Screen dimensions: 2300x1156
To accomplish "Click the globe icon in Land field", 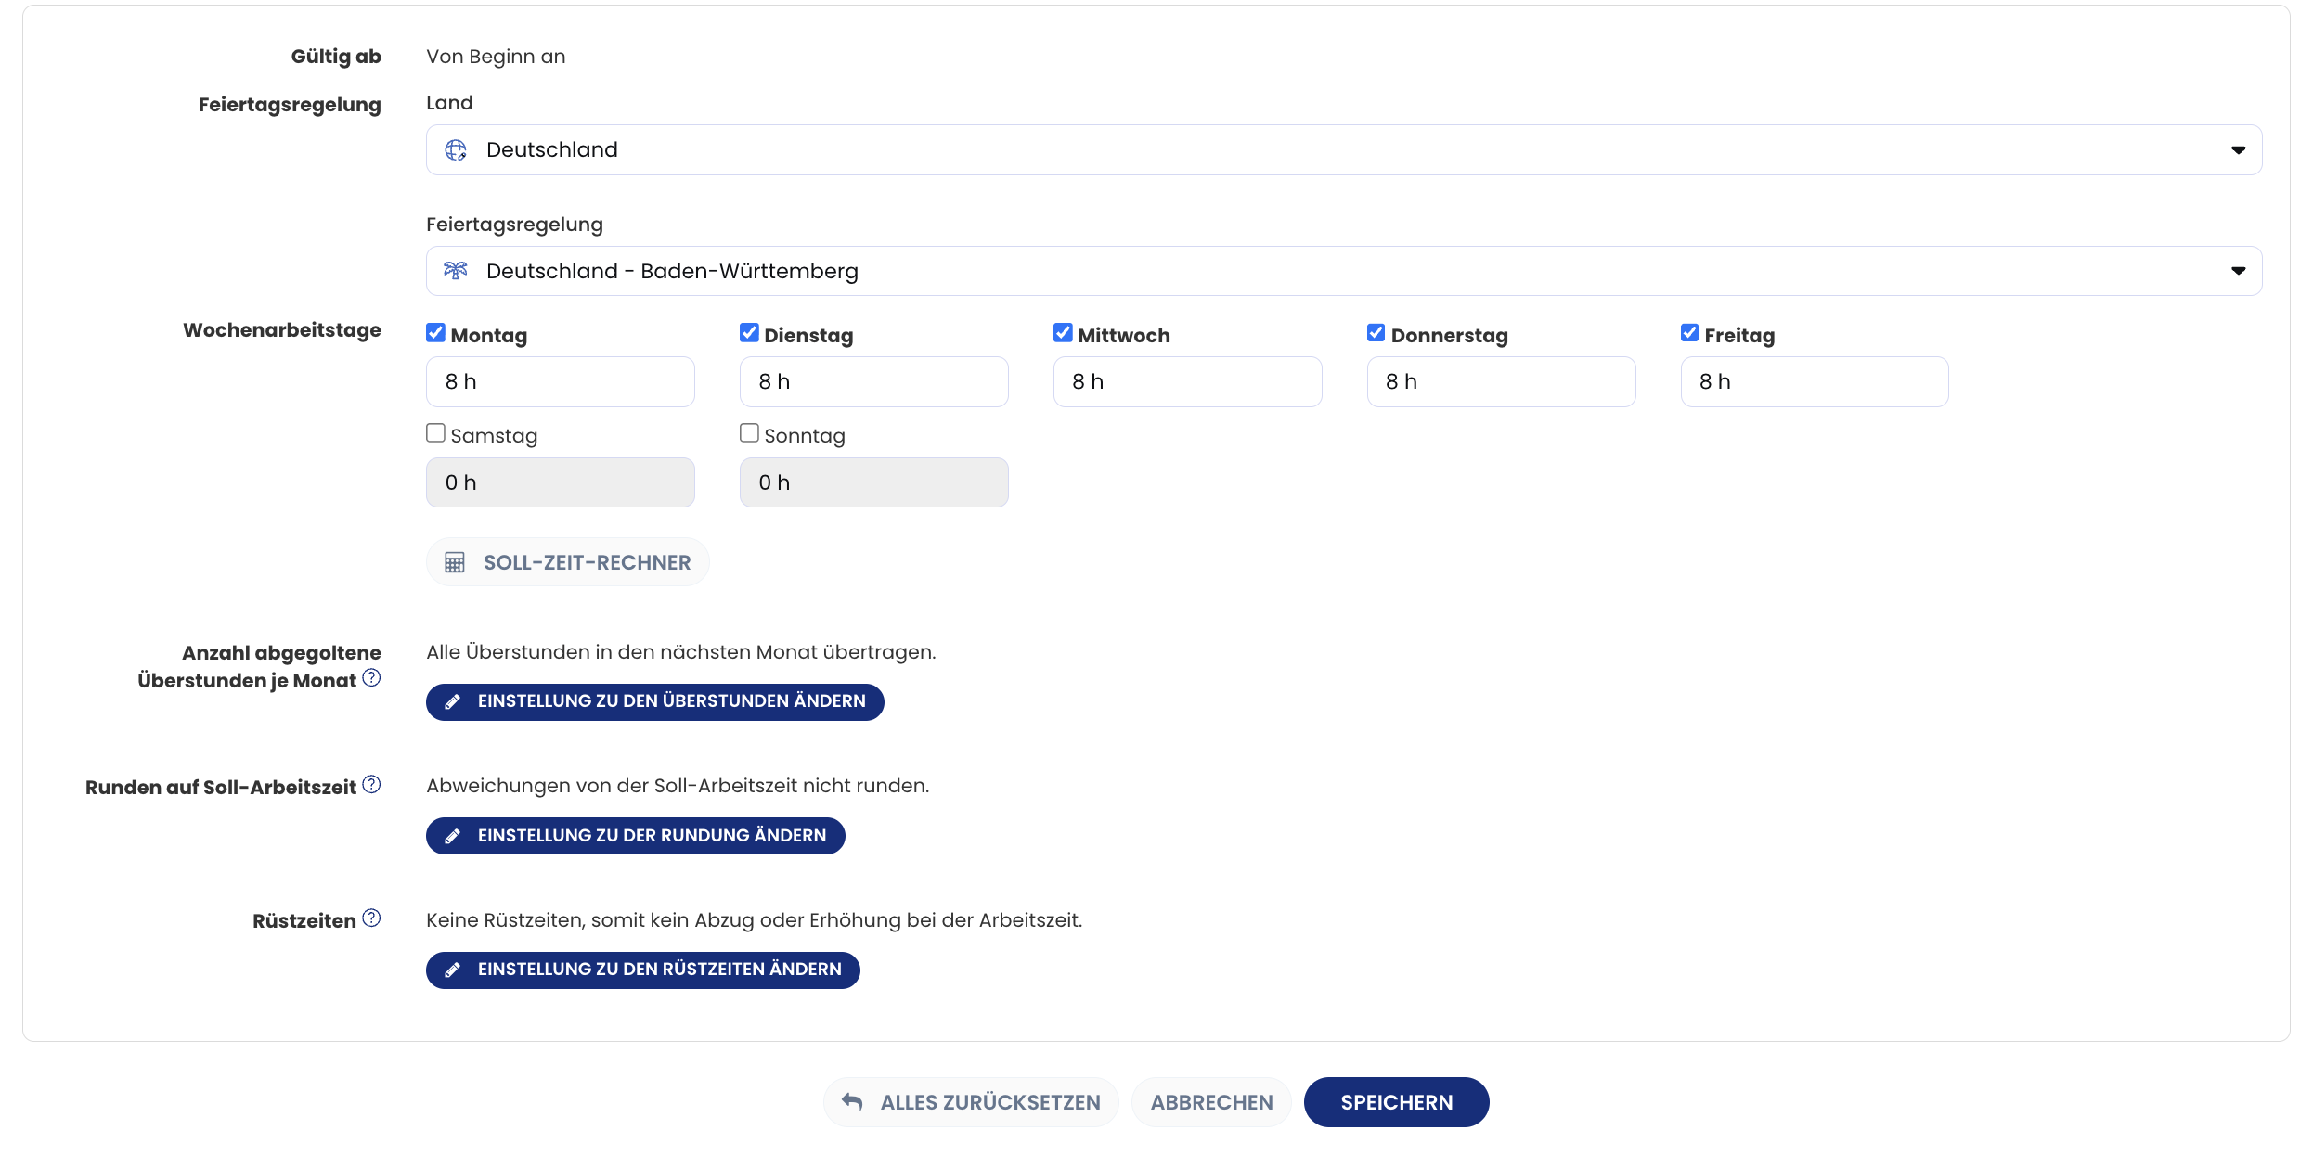I will (455, 150).
